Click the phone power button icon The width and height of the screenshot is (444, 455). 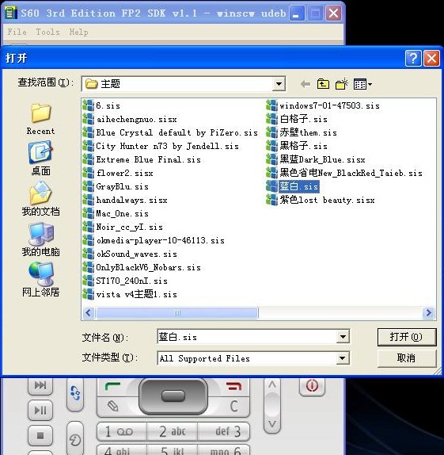312,386
